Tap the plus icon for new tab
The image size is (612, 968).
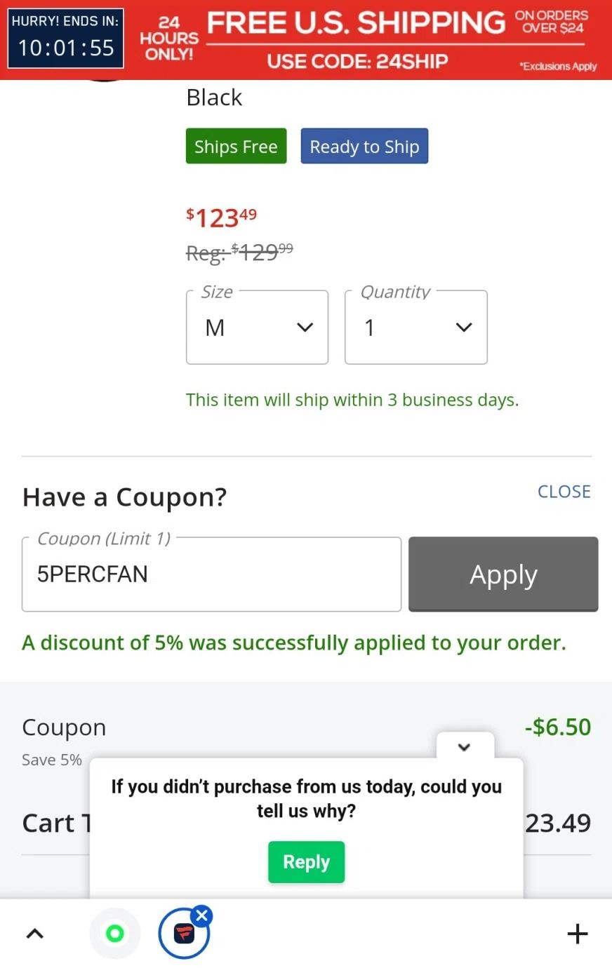(577, 934)
